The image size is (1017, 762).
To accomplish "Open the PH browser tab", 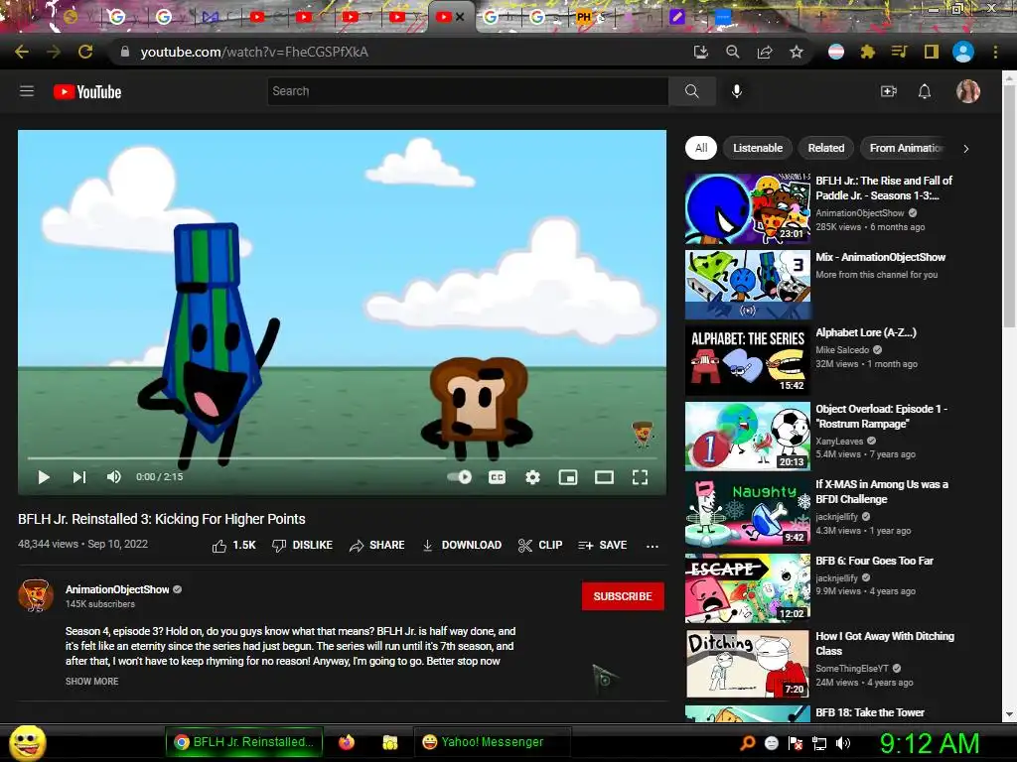I will (584, 17).
